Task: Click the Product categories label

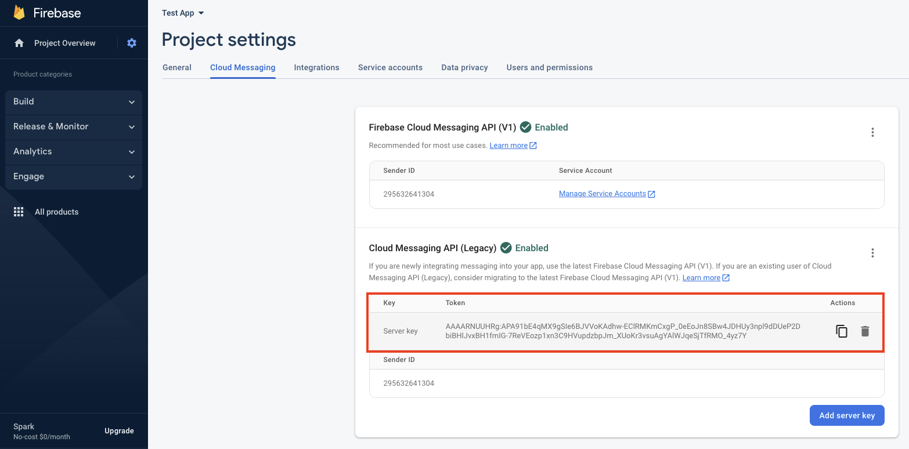Action: pyautogui.click(x=43, y=74)
